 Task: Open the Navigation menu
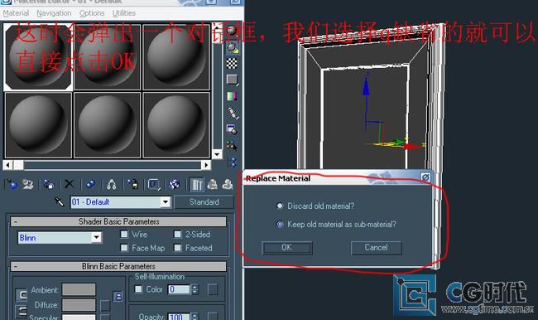[54, 13]
